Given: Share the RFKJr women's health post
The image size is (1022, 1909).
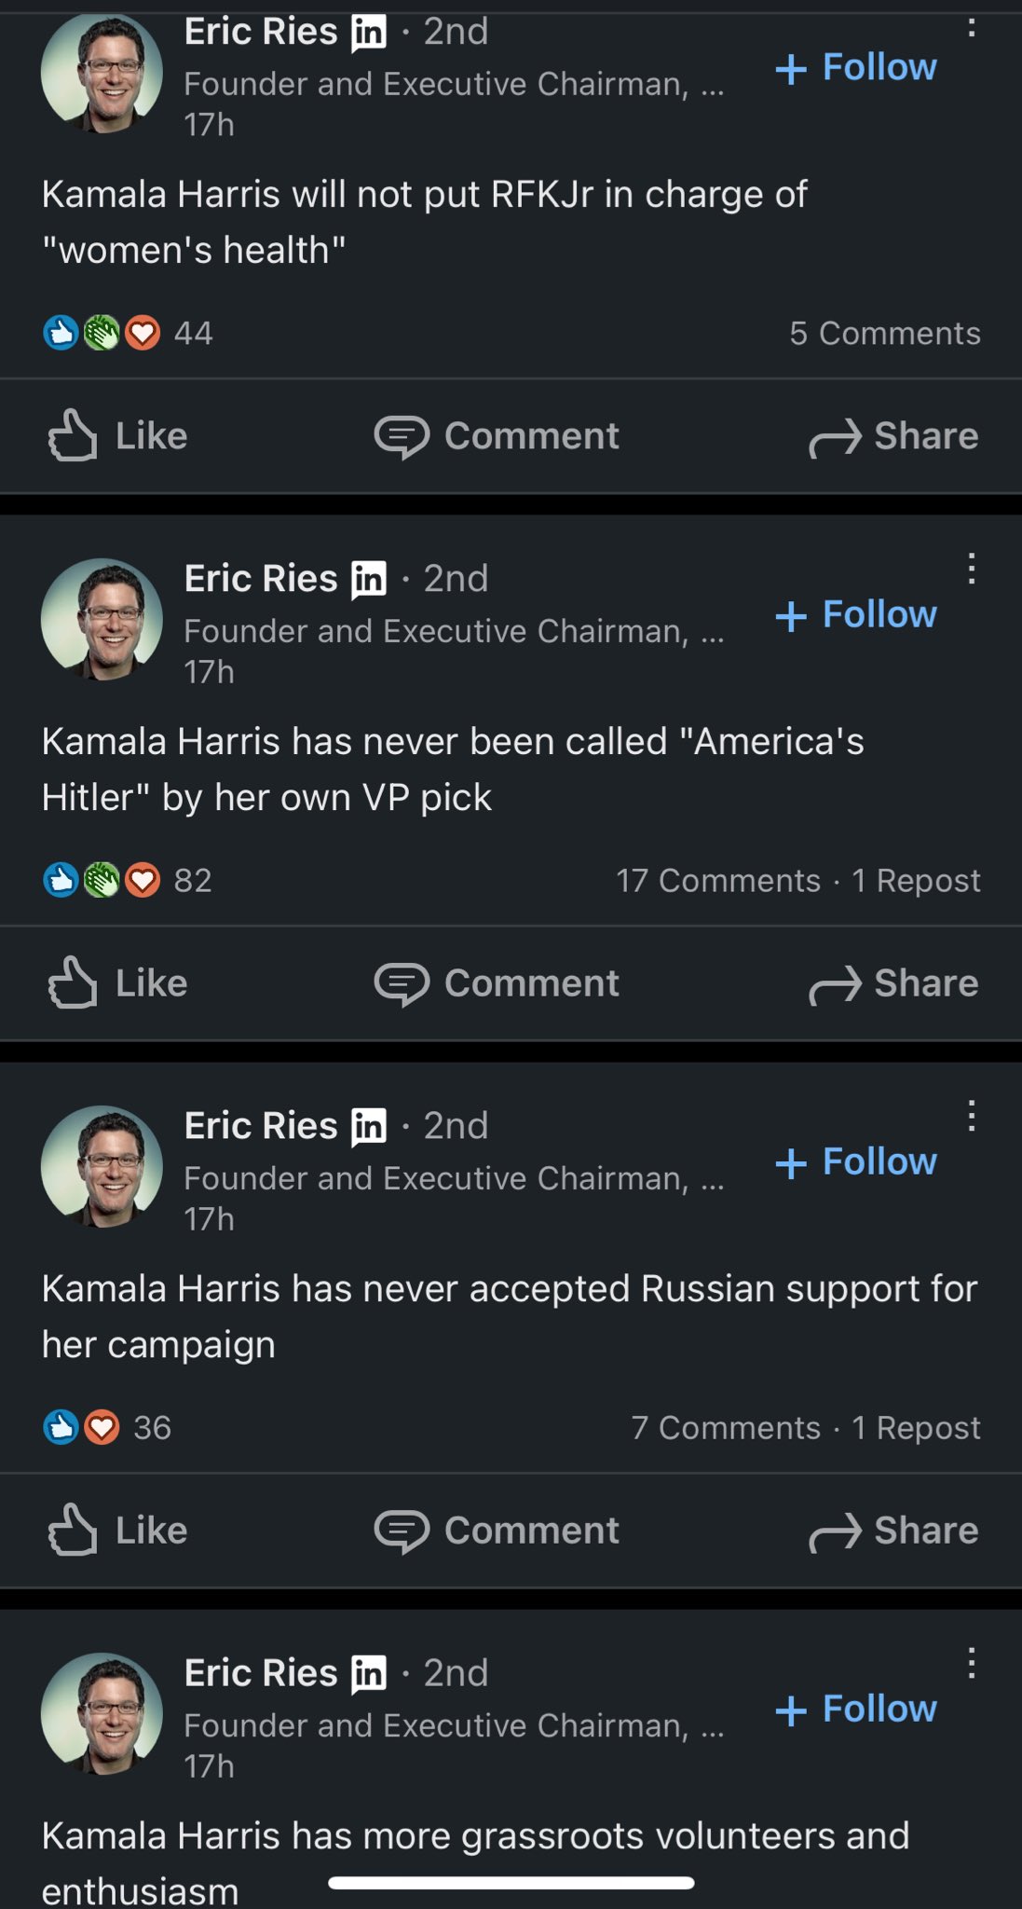Looking at the screenshot, I should pyautogui.click(x=893, y=436).
